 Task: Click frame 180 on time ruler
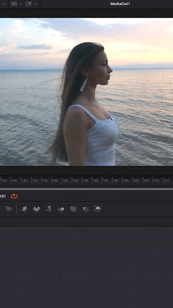[95, 181]
